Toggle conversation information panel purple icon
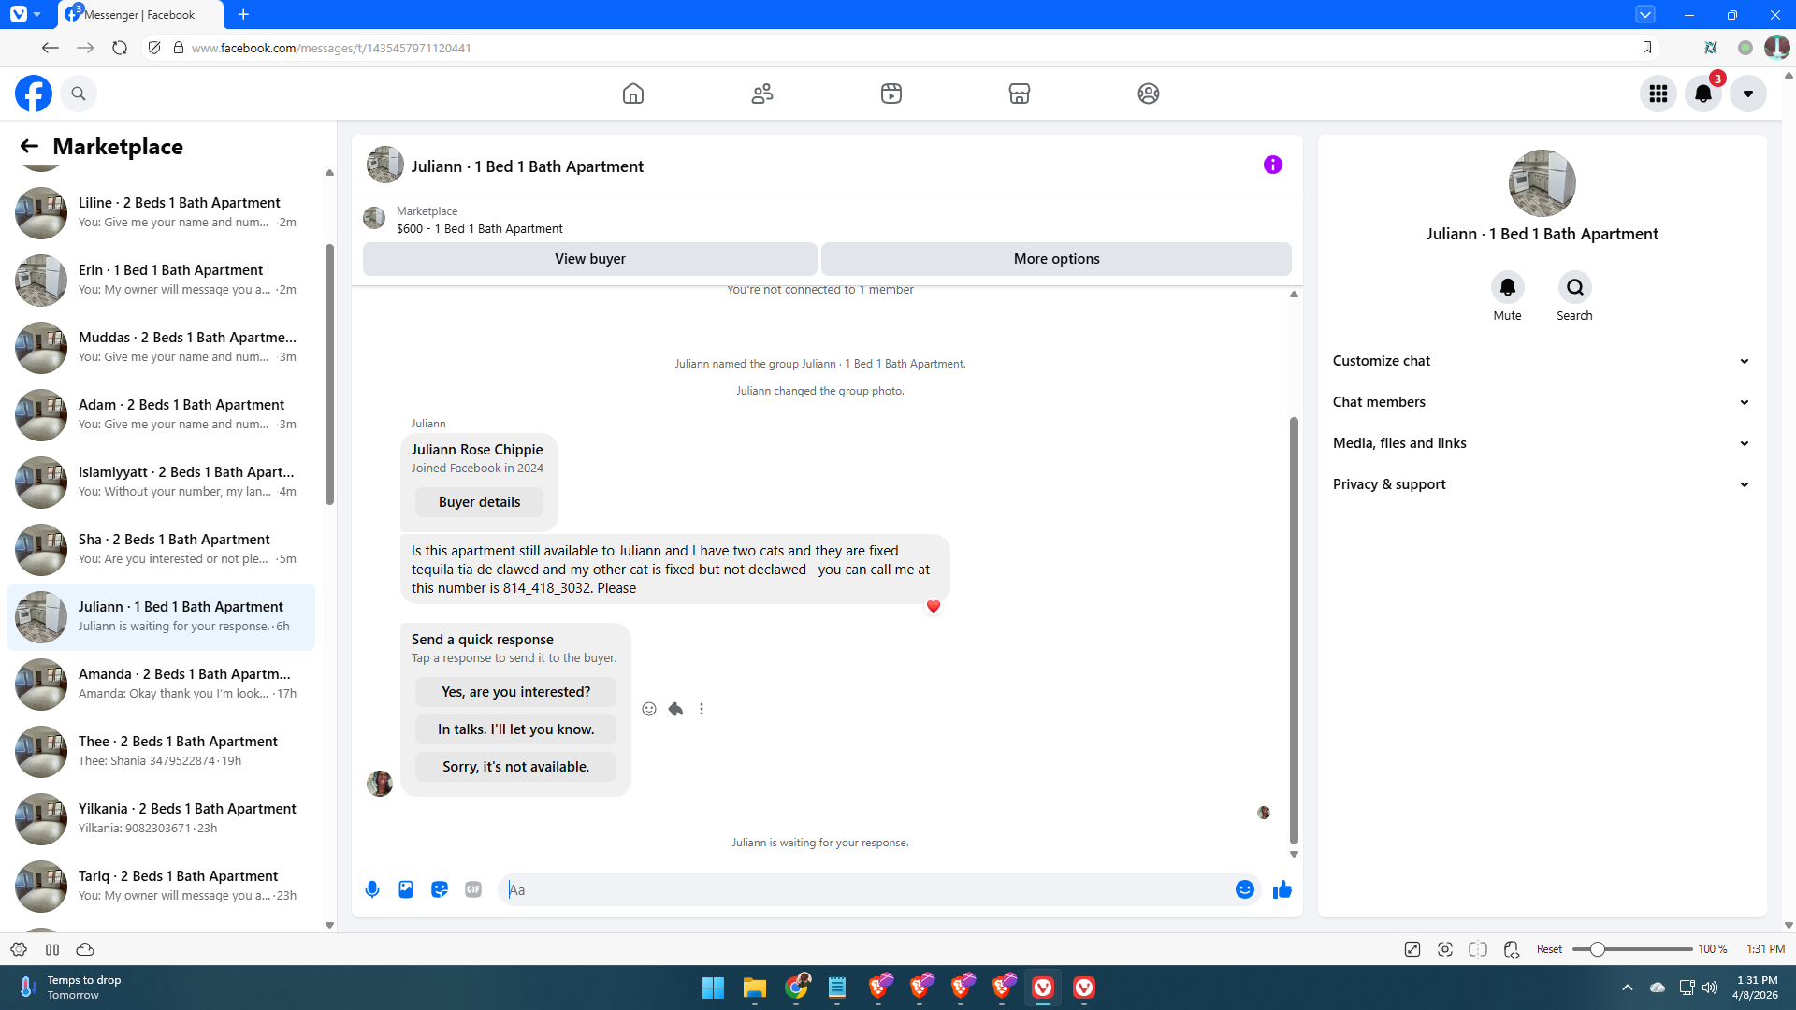1796x1010 pixels. 1272,165
